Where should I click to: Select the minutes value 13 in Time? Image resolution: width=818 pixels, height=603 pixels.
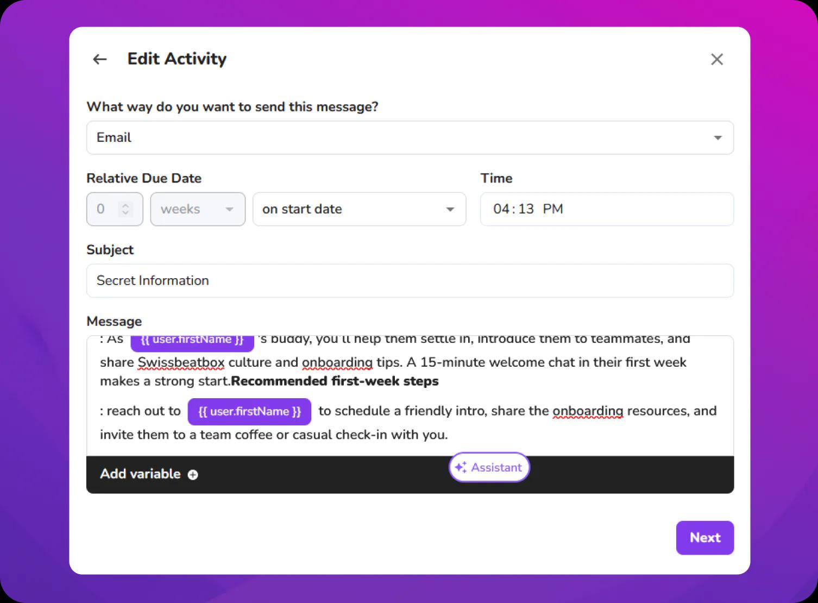point(526,209)
